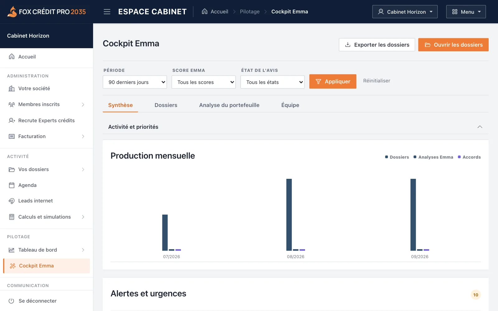This screenshot has height=311, width=498.
Task: Click the Facturation invoice icon
Action: click(x=12, y=137)
